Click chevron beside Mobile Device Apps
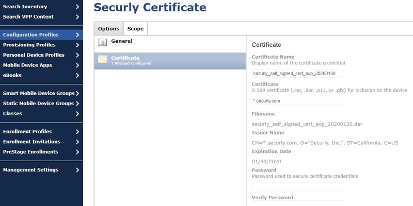Screen dimensions: 413x206 point(77,65)
